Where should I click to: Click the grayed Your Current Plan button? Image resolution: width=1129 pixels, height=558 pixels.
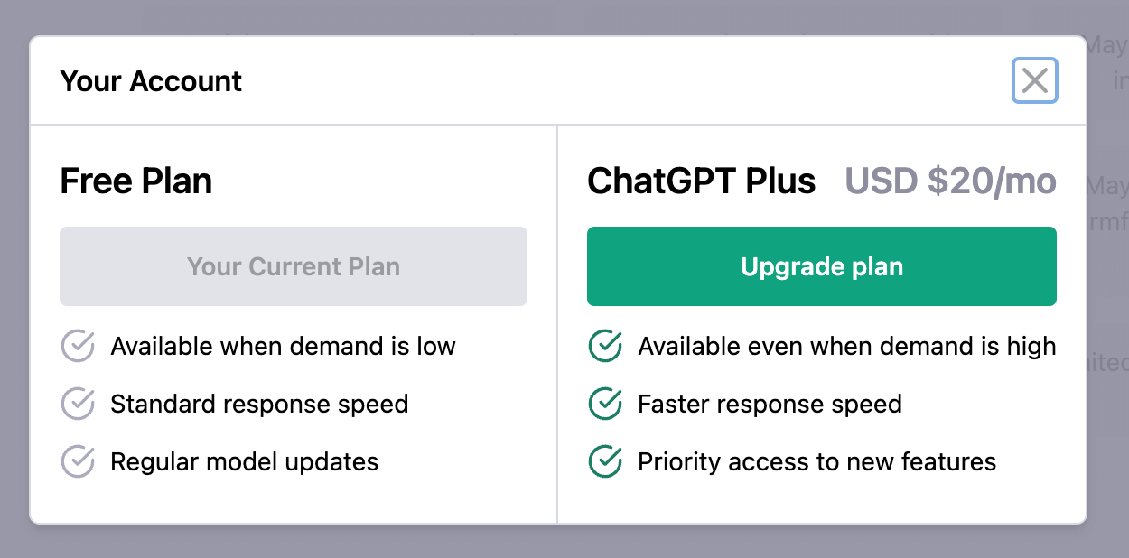[294, 266]
